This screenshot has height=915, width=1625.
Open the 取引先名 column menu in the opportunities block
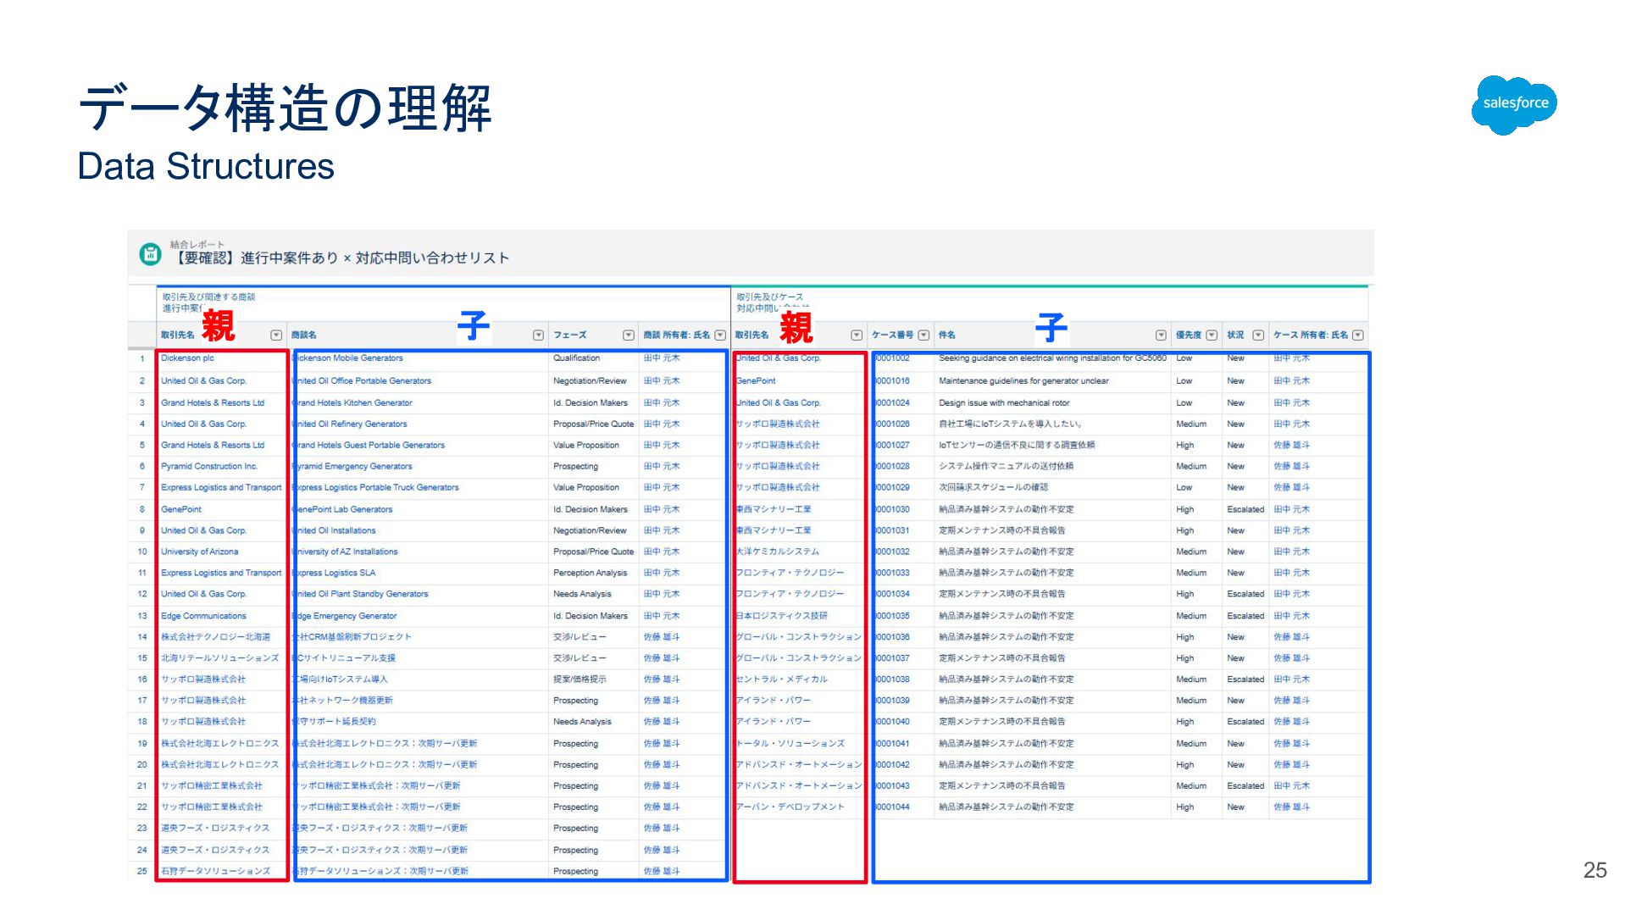click(276, 335)
